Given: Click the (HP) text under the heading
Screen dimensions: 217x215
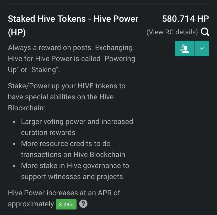Looking at the screenshot, I should [x=17, y=33].
